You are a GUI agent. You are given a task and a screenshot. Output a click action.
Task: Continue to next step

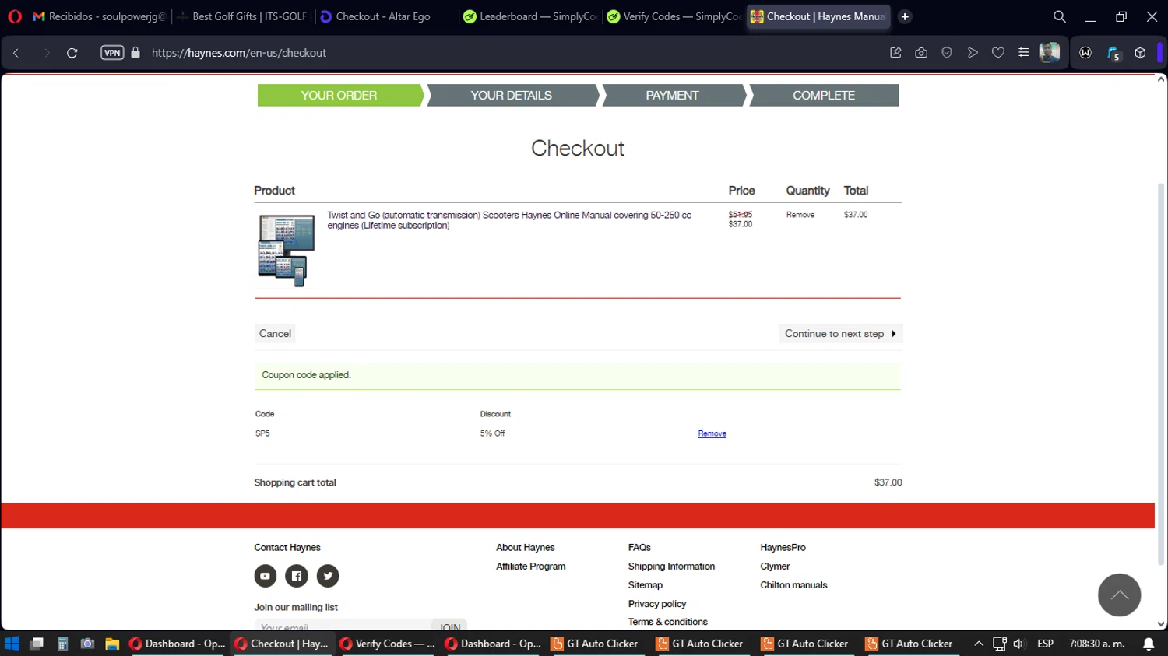click(x=840, y=334)
